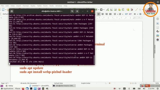
Task: Toggle bulleted list
Action: [115, 14]
